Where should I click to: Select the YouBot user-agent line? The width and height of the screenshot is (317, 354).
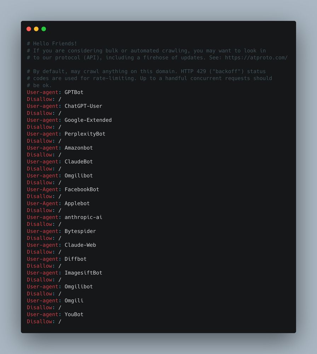coord(56,314)
